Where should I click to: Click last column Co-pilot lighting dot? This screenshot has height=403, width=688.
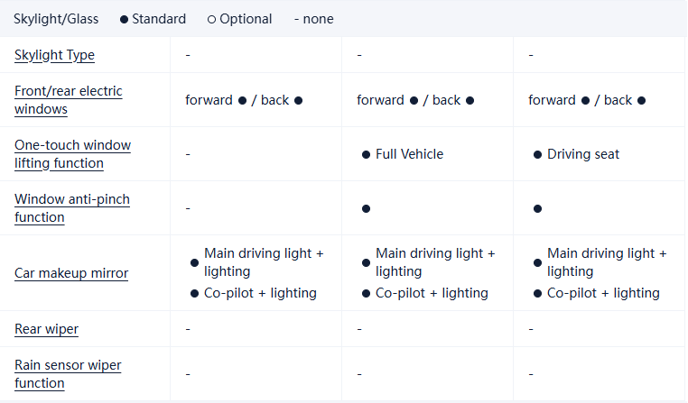[x=537, y=293]
